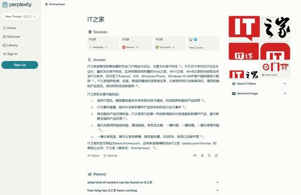Click the Answer section icon
Viewport: 301px width, 195px height.
tap(89, 60)
